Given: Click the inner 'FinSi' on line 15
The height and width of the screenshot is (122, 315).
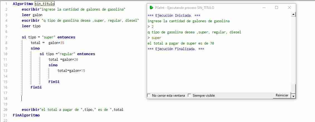Looking at the screenshot, I should point(54,82).
